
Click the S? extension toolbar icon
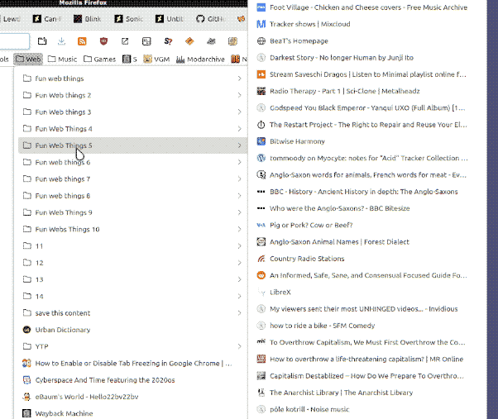tap(168, 41)
